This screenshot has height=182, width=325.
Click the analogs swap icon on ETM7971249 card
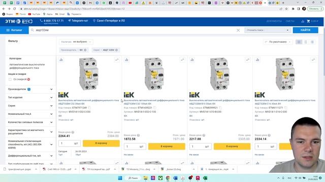click(117, 60)
